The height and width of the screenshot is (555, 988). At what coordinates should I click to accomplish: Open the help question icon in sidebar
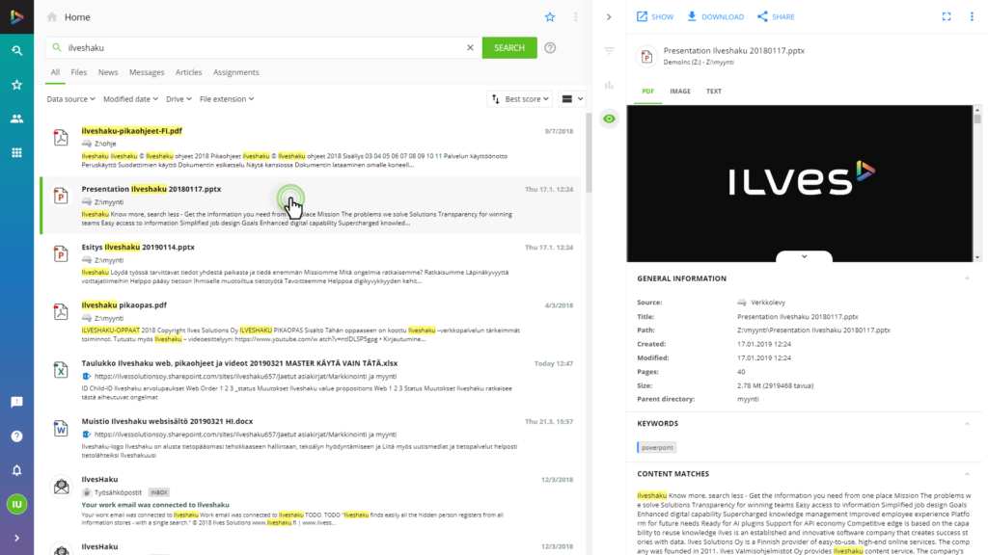pyautogui.click(x=17, y=436)
